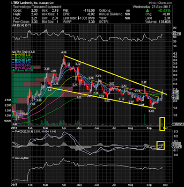Click the Wednesday 27-Sep-2017 date
Image resolution: width=184 pixels, height=187 pixels.
coord(152,7)
